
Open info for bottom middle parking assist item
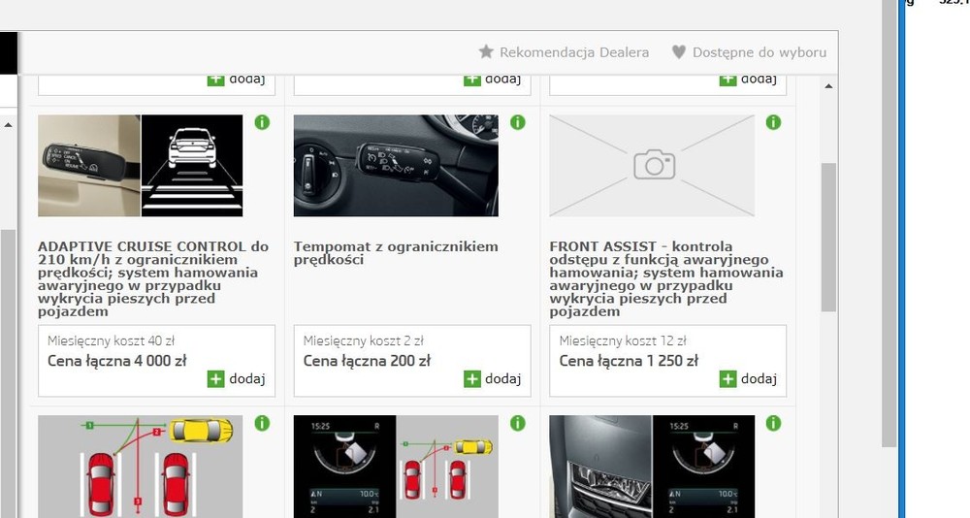tap(517, 423)
